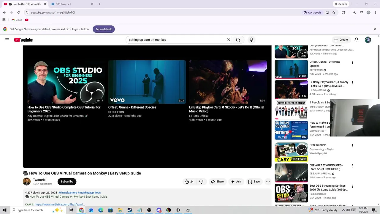The image size is (380, 214).
Task: Open the OBS Tutorials playlist thumbnail
Action: 291,152
